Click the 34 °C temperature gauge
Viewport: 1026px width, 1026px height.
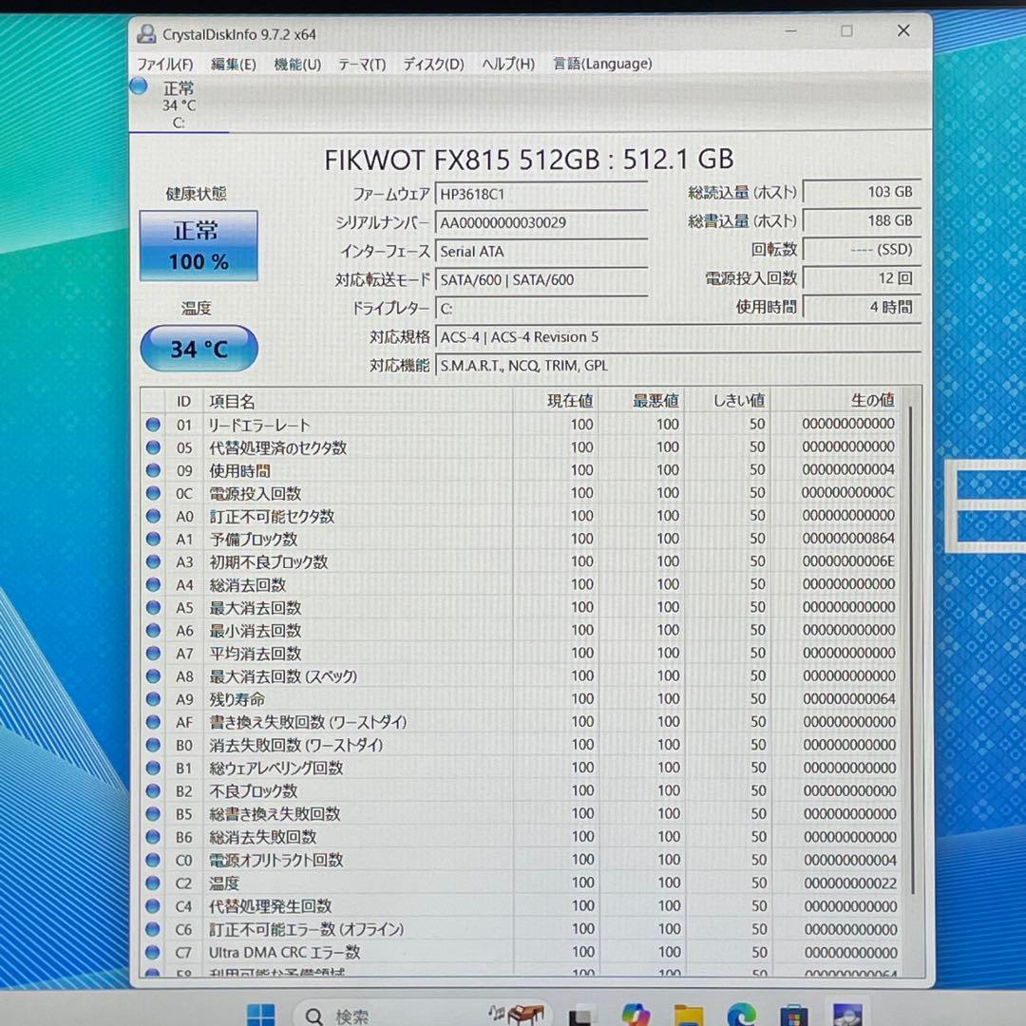(x=199, y=349)
